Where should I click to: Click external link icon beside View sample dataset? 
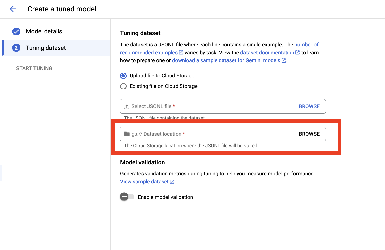[172, 182]
